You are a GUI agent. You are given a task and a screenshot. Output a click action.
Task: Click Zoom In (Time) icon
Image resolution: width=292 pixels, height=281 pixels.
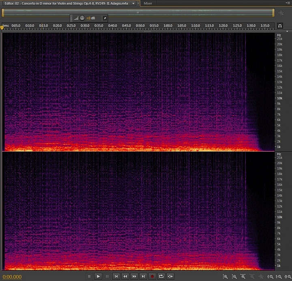click(243, 277)
